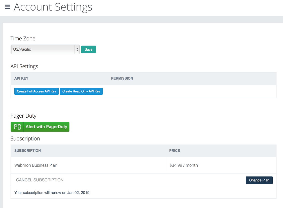Screen dimensions: 283x208
Task: Create a Full Access API Key
Action: 37,91
